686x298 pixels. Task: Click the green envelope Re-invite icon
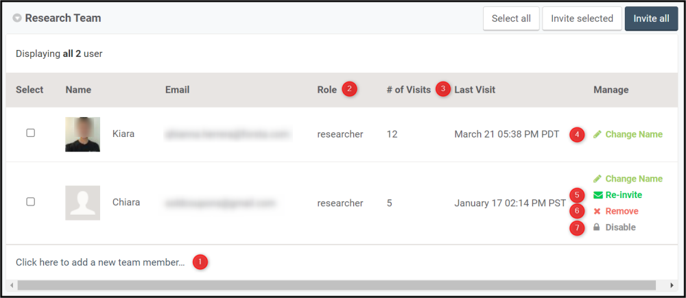coord(598,195)
